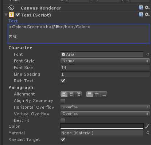Click the Canvas Renderer component title
151x145 pixels.
tap(41, 8)
